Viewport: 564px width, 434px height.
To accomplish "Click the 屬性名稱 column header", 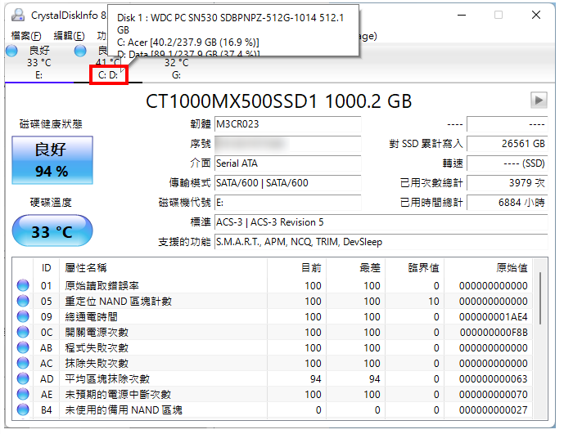I will coord(163,268).
